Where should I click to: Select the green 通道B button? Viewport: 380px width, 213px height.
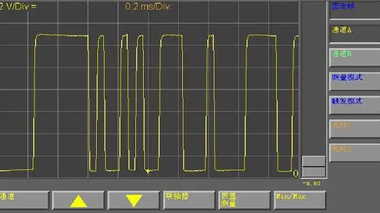click(x=354, y=57)
